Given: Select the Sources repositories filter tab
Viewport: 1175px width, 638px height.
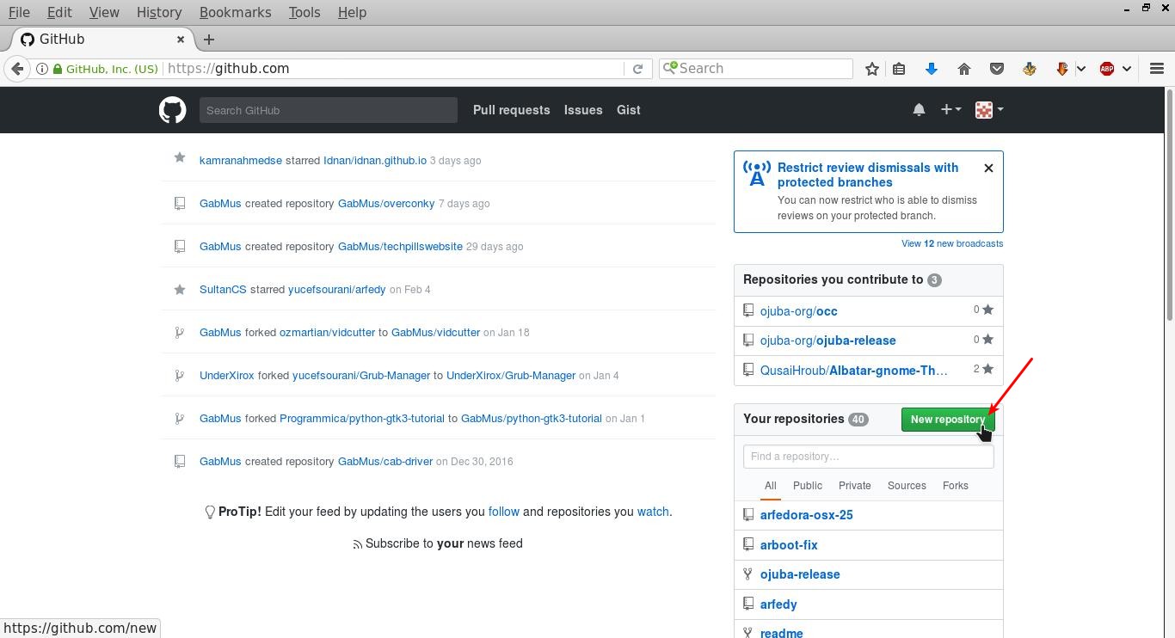Looking at the screenshot, I should (907, 486).
